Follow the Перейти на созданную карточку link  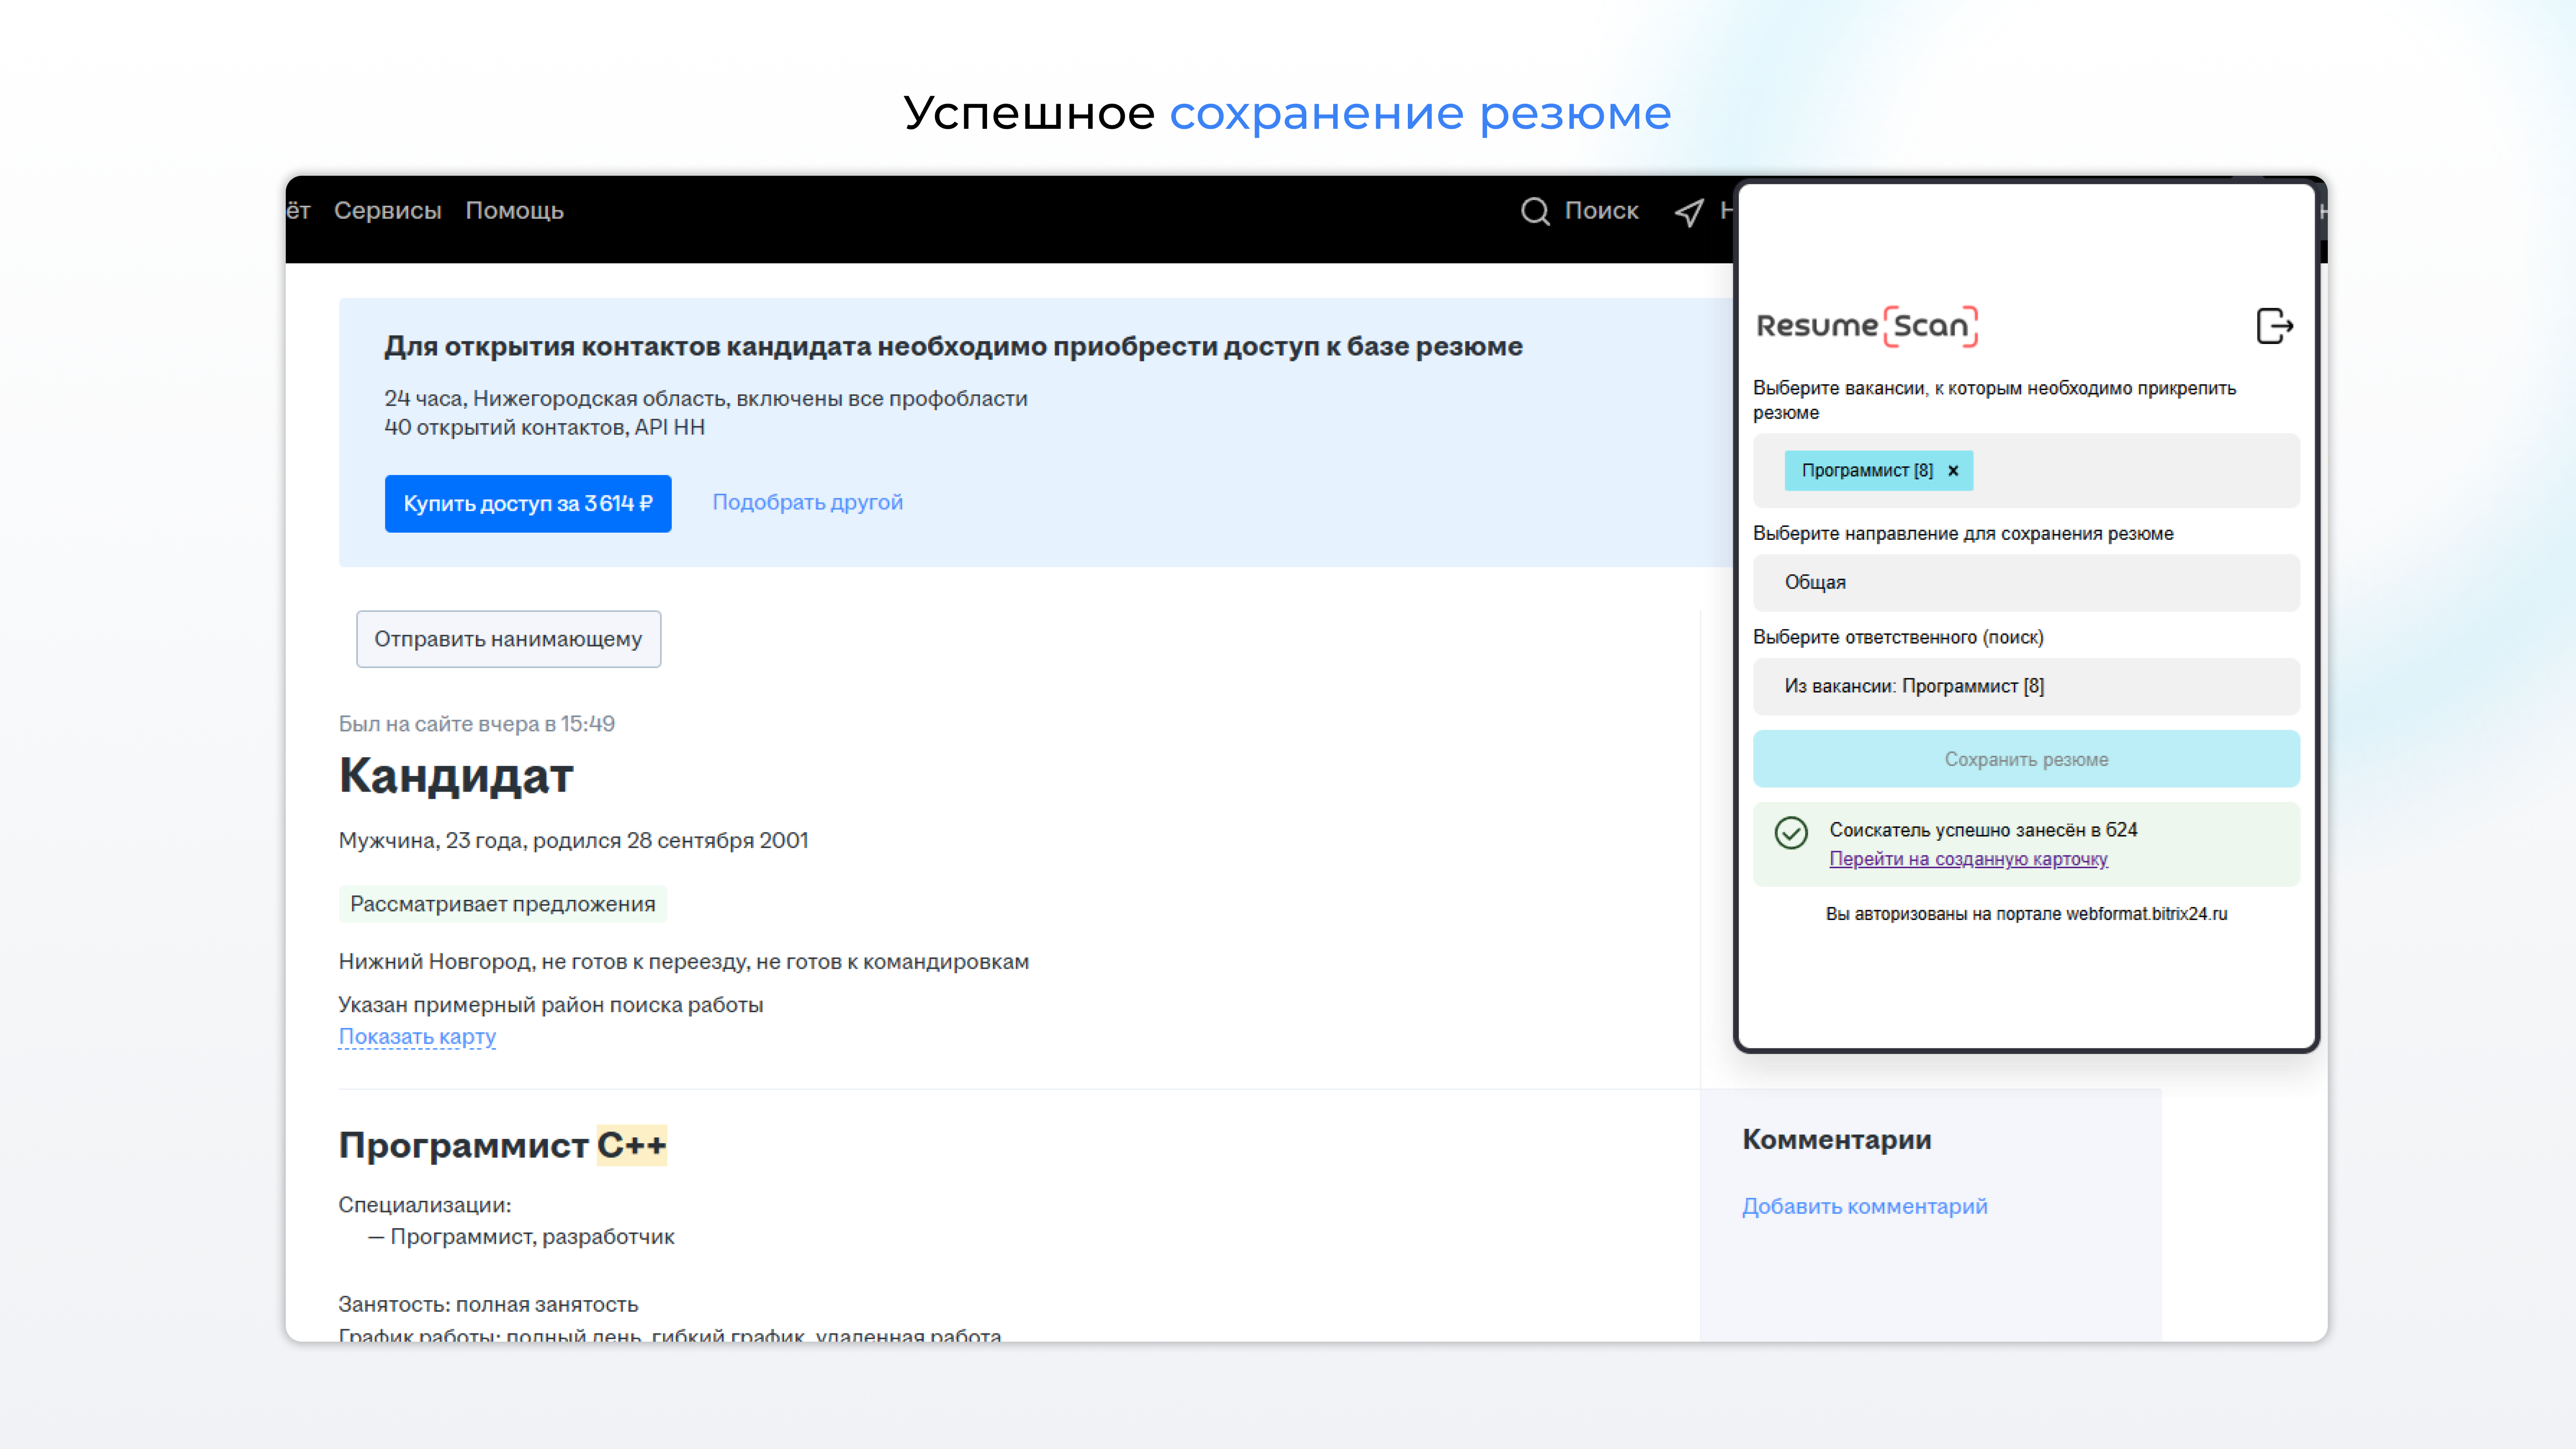click(1968, 859)
